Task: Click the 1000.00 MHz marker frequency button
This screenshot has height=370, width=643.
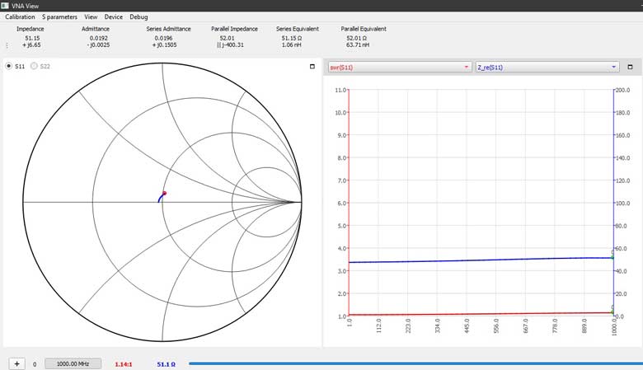Action: 73,364
